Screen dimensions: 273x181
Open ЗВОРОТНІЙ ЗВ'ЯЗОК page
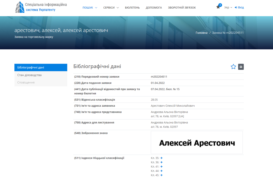[x=182, y=8]
